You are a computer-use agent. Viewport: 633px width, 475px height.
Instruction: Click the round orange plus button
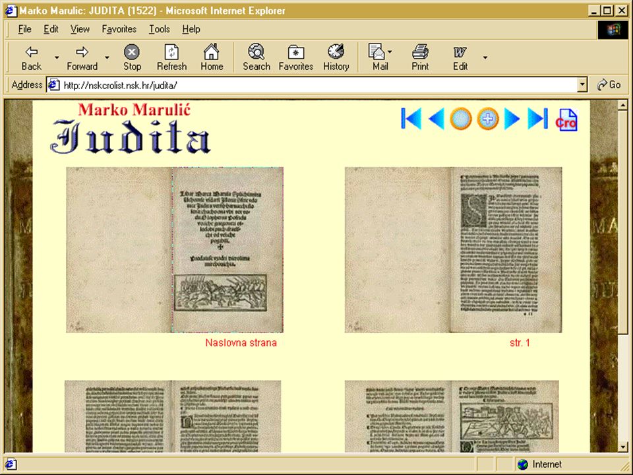pos(488,119)
